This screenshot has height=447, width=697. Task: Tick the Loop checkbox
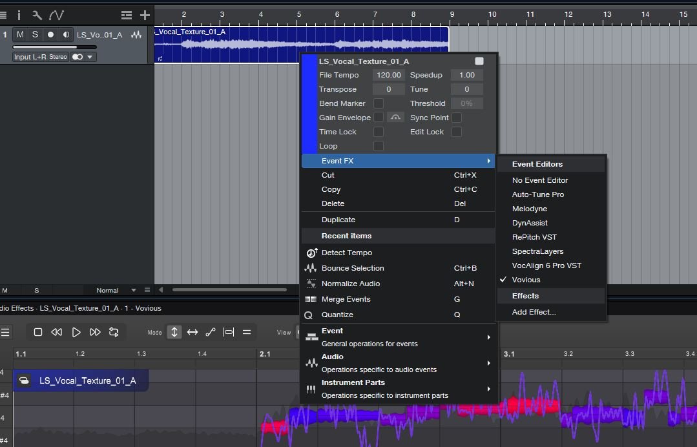[379, 146]
